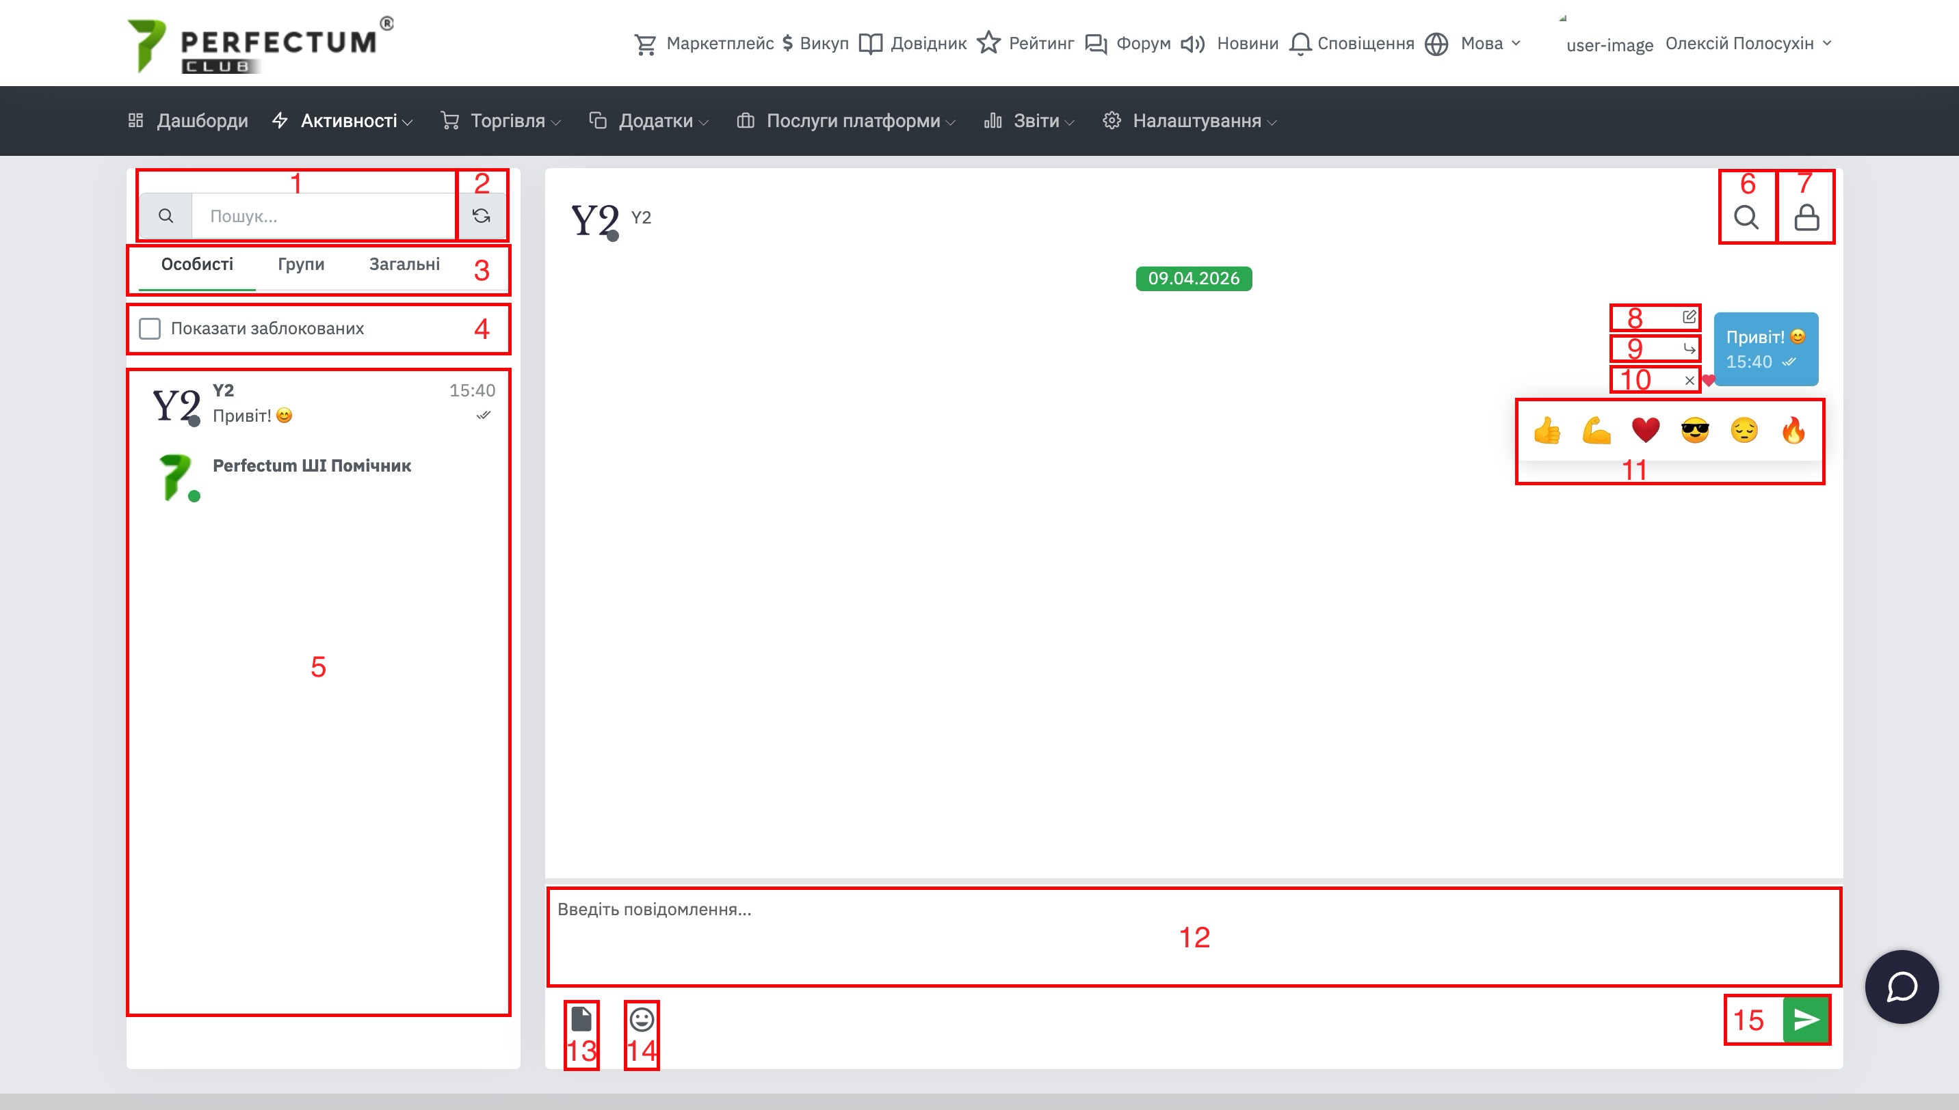1959x1110 pixels.
Task: Enable 'Показати заблокованих' checkbox
Action: [150, 329]
